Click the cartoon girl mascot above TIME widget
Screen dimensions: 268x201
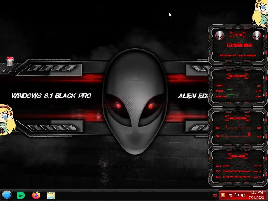click(x=260, y=13)
